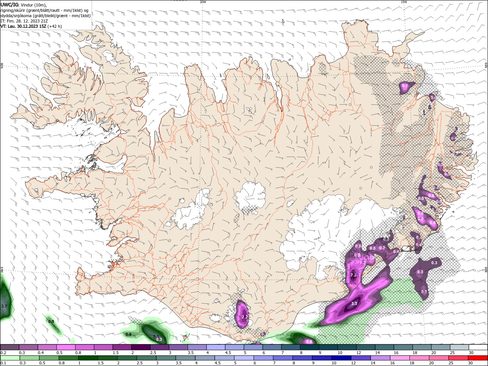Screen dimensions: 488x366
Task: Click the '0.8' value on the bottom purple blob
Action: (x=309, y=342)
